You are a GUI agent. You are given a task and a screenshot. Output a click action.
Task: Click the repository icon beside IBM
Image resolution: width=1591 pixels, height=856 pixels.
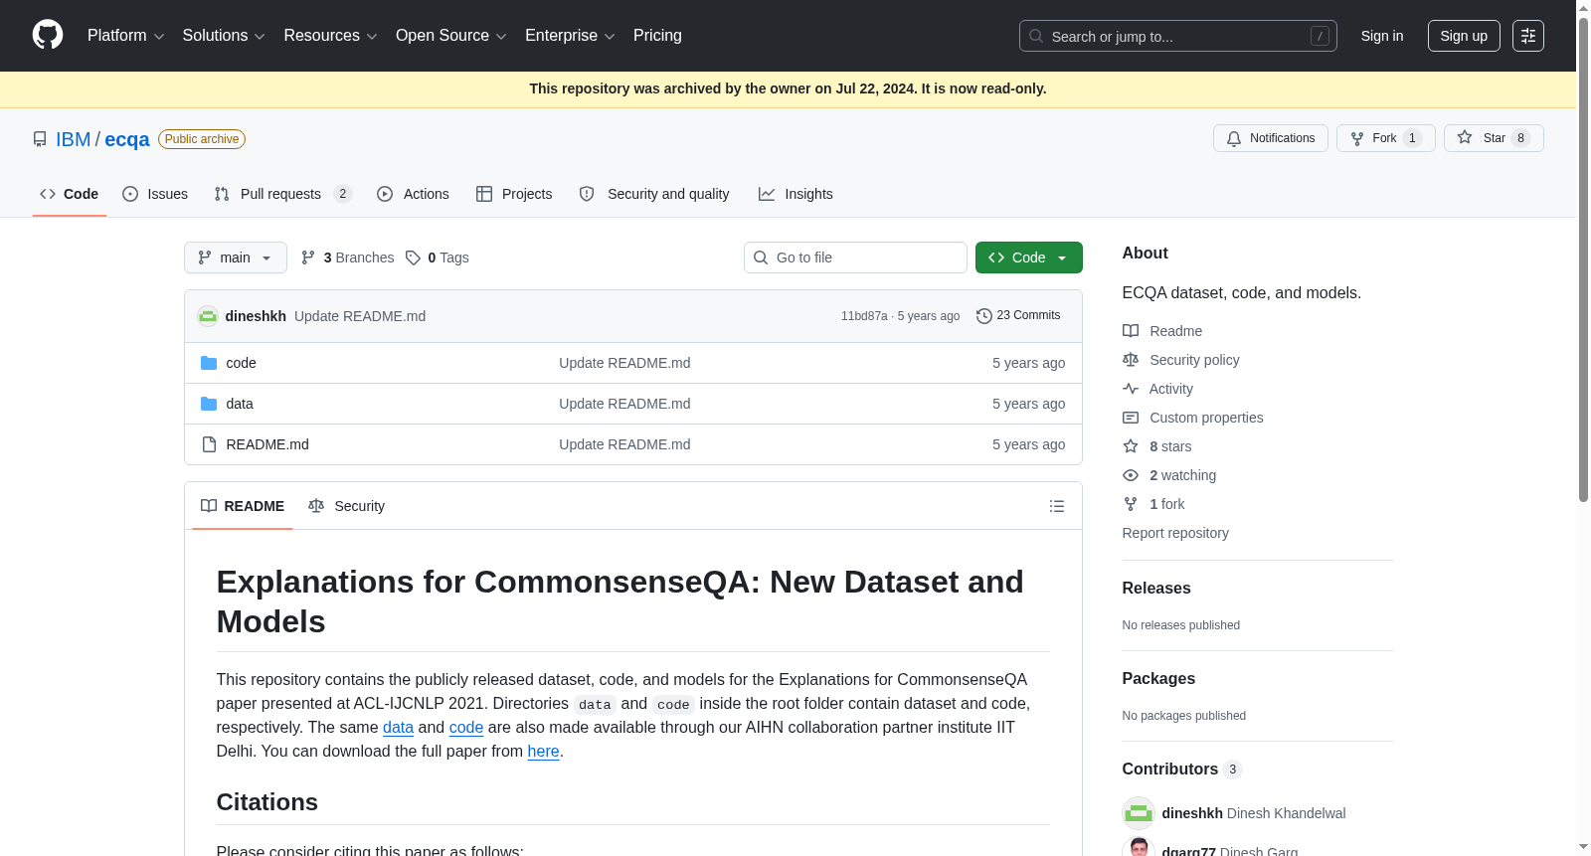(x=40, y=139)
